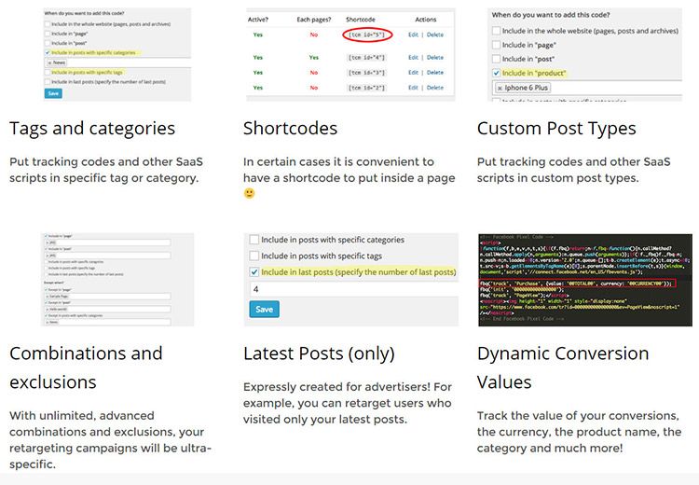Viewport: 699px width, 485px height.
Task: Click Edit for shortcode tcm id="4"
Action: 413,57
